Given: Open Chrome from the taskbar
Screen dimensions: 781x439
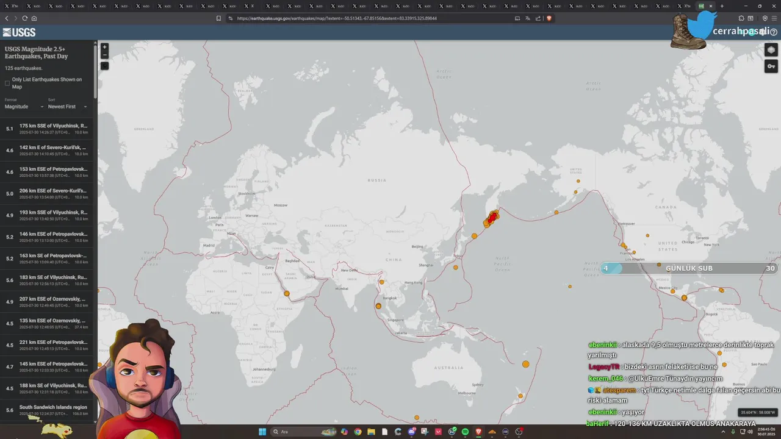Looking at the screenshot, I should tap(358, 432).
